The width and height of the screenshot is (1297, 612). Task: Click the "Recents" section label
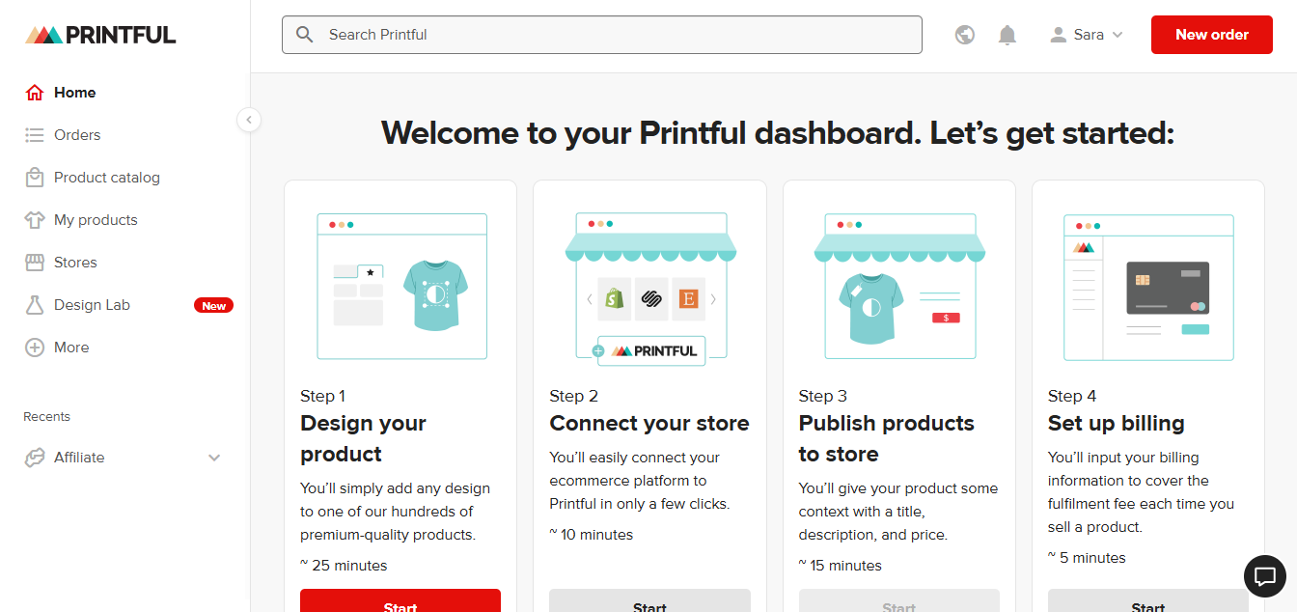(46, 417)
